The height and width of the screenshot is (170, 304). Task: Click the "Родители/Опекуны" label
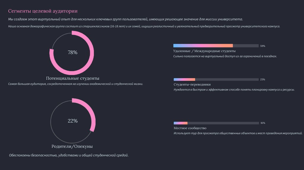pos(72,147)
